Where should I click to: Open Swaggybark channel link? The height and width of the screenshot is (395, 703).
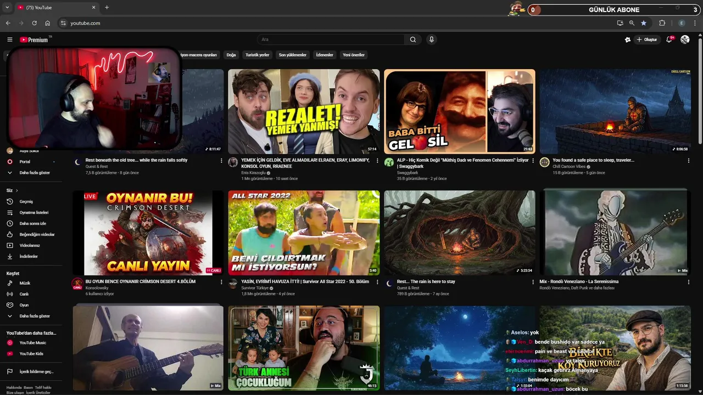(x=408, y=173)
